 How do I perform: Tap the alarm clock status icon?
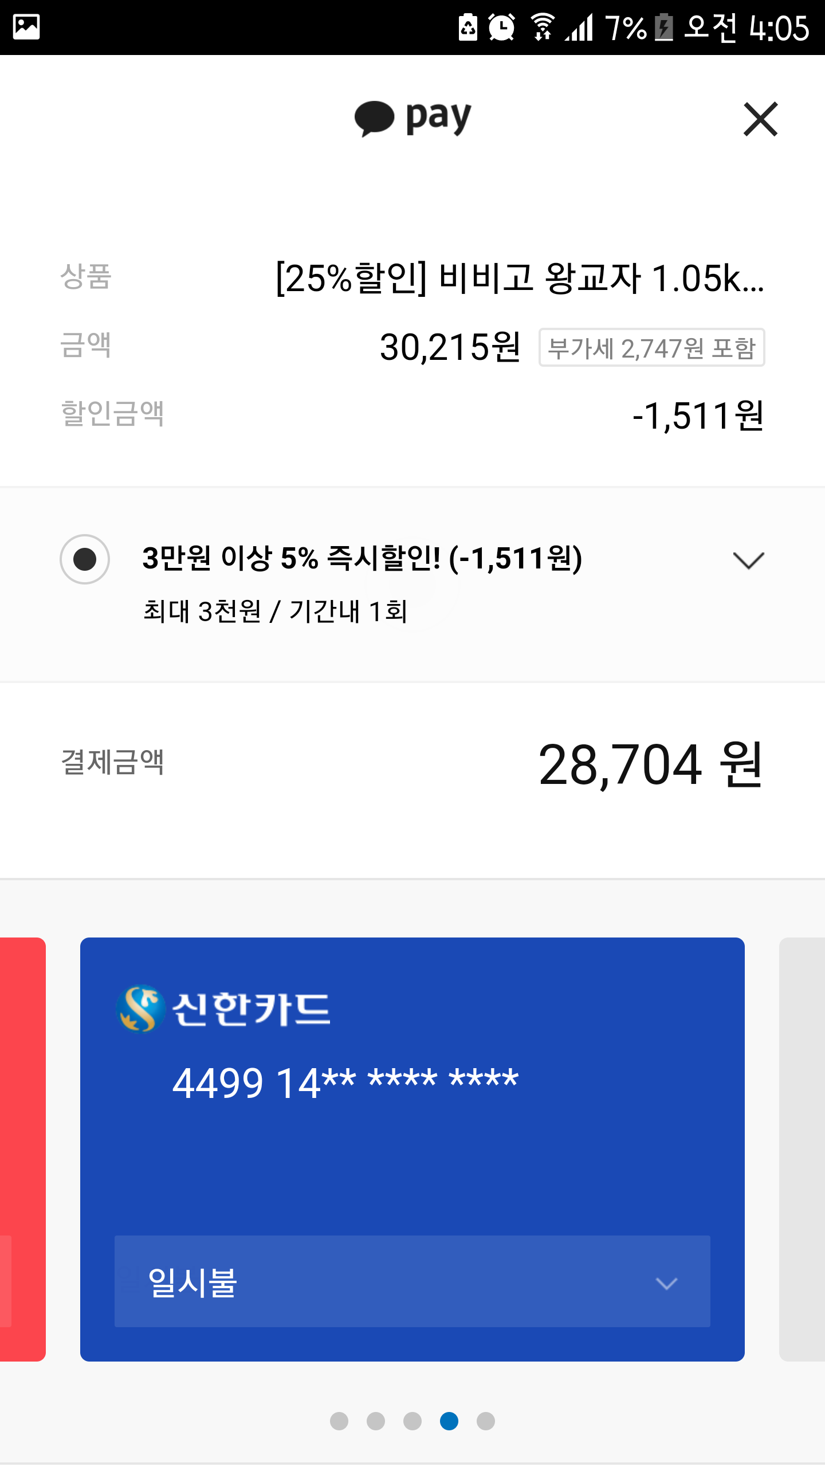pyautogui.click(x=502, y=28)
